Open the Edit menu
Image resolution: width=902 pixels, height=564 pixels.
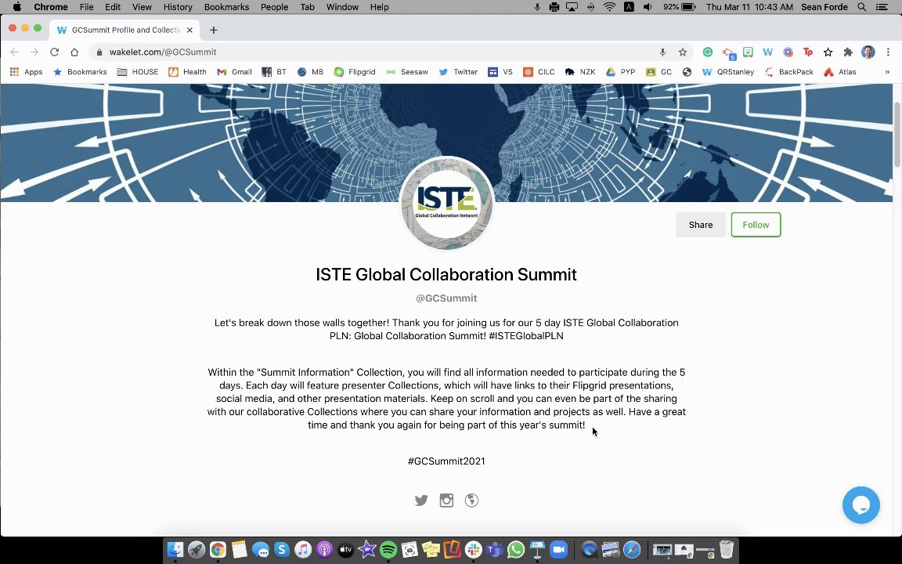(112, 7)
